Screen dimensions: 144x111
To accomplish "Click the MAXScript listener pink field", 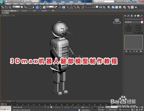I will (6, 107).
